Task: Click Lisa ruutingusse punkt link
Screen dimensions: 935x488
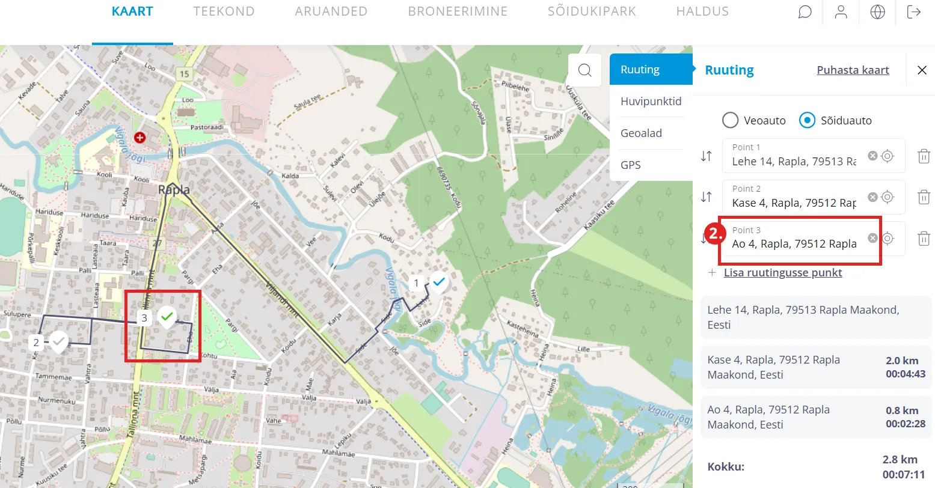Action: (x=782, y=273)
